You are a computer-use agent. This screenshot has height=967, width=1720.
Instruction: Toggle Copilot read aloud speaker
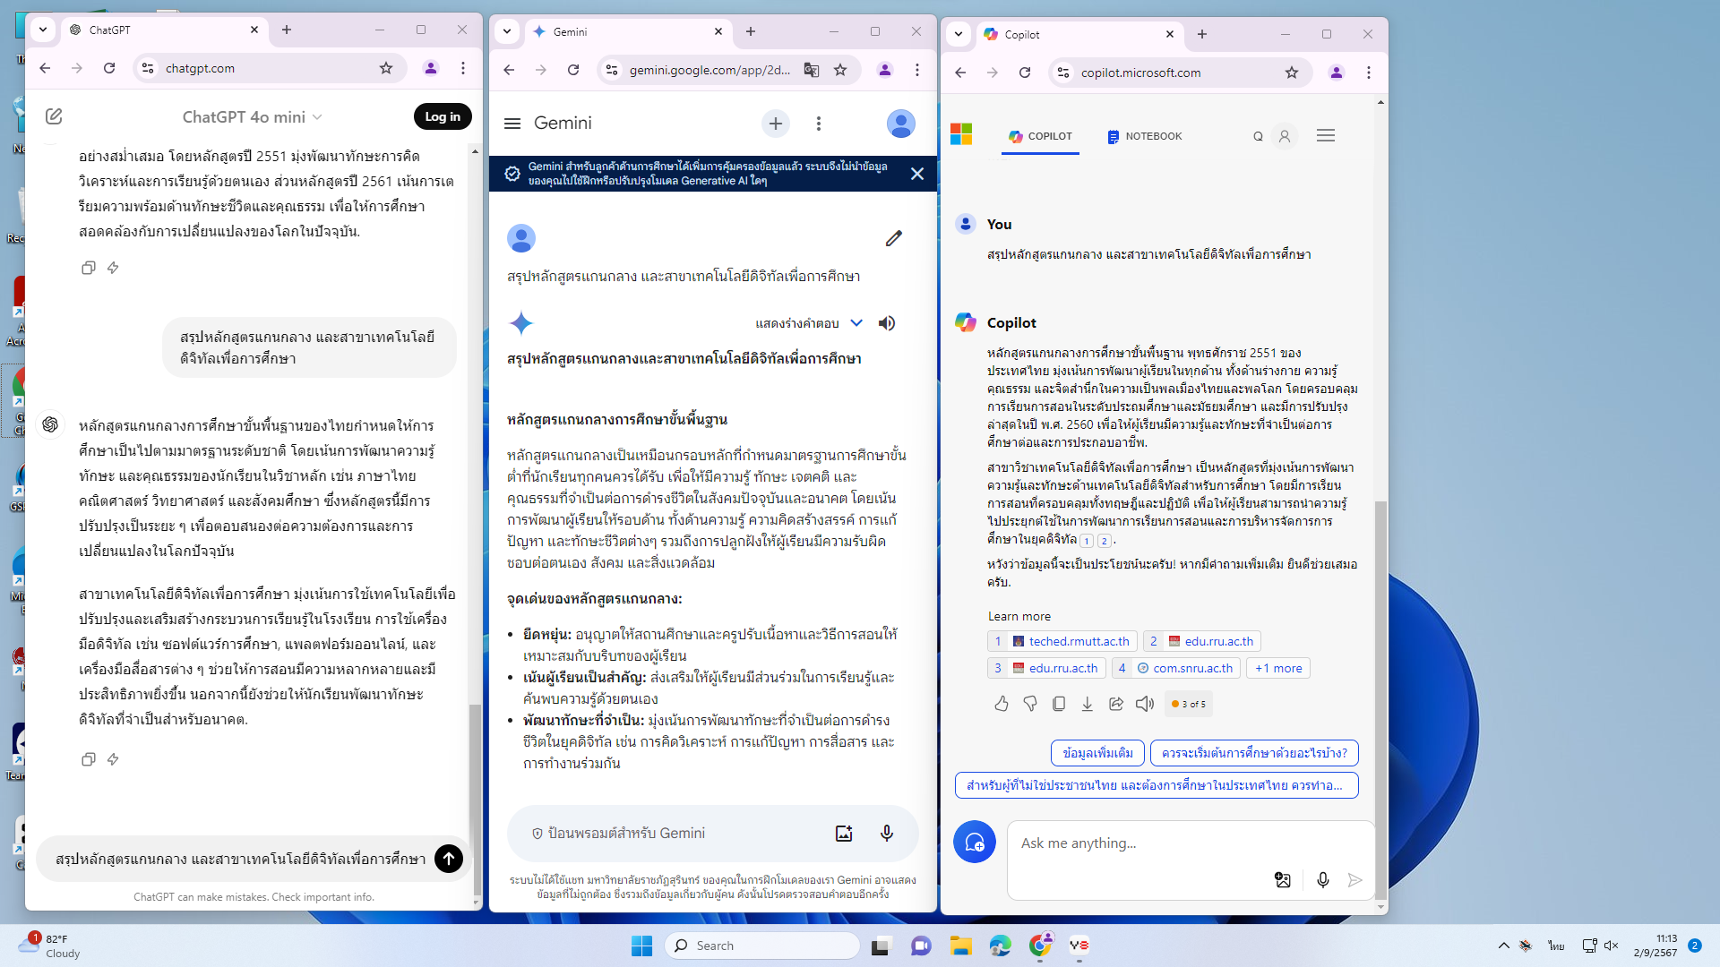tap(1145, 704)
